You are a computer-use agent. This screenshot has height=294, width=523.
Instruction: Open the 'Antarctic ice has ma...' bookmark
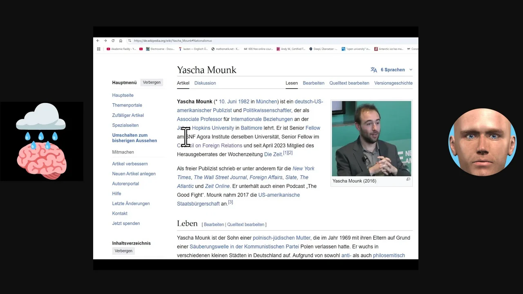click(389, 49)
